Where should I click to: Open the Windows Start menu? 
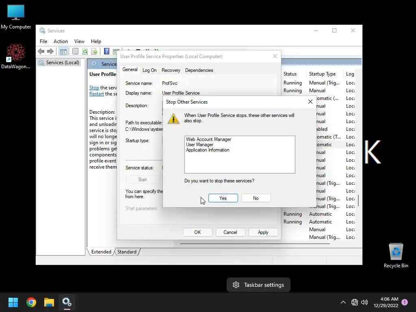coord(13,302)
